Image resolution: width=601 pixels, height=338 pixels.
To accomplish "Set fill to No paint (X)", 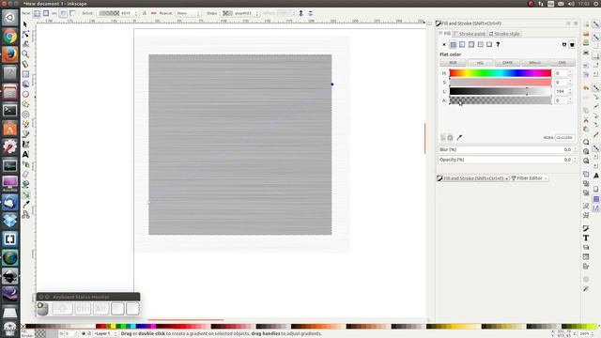I will click(x=444, y=44).
